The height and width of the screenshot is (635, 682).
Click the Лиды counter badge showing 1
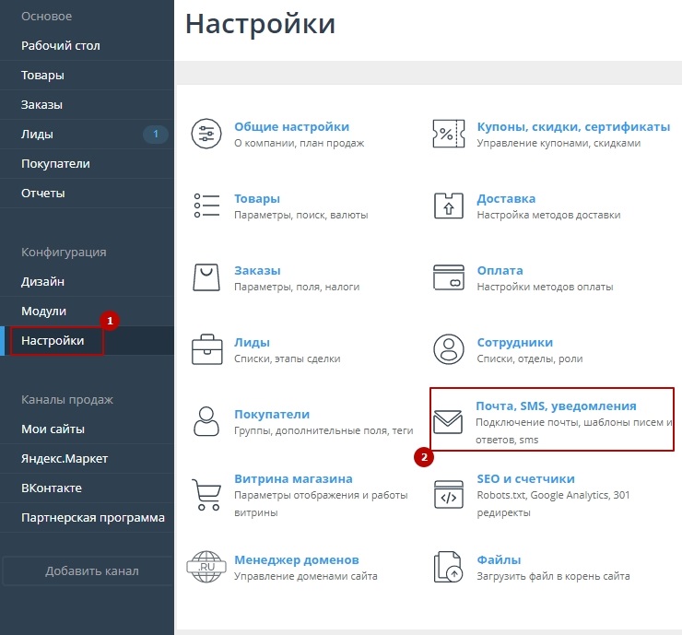pos(155,135)
